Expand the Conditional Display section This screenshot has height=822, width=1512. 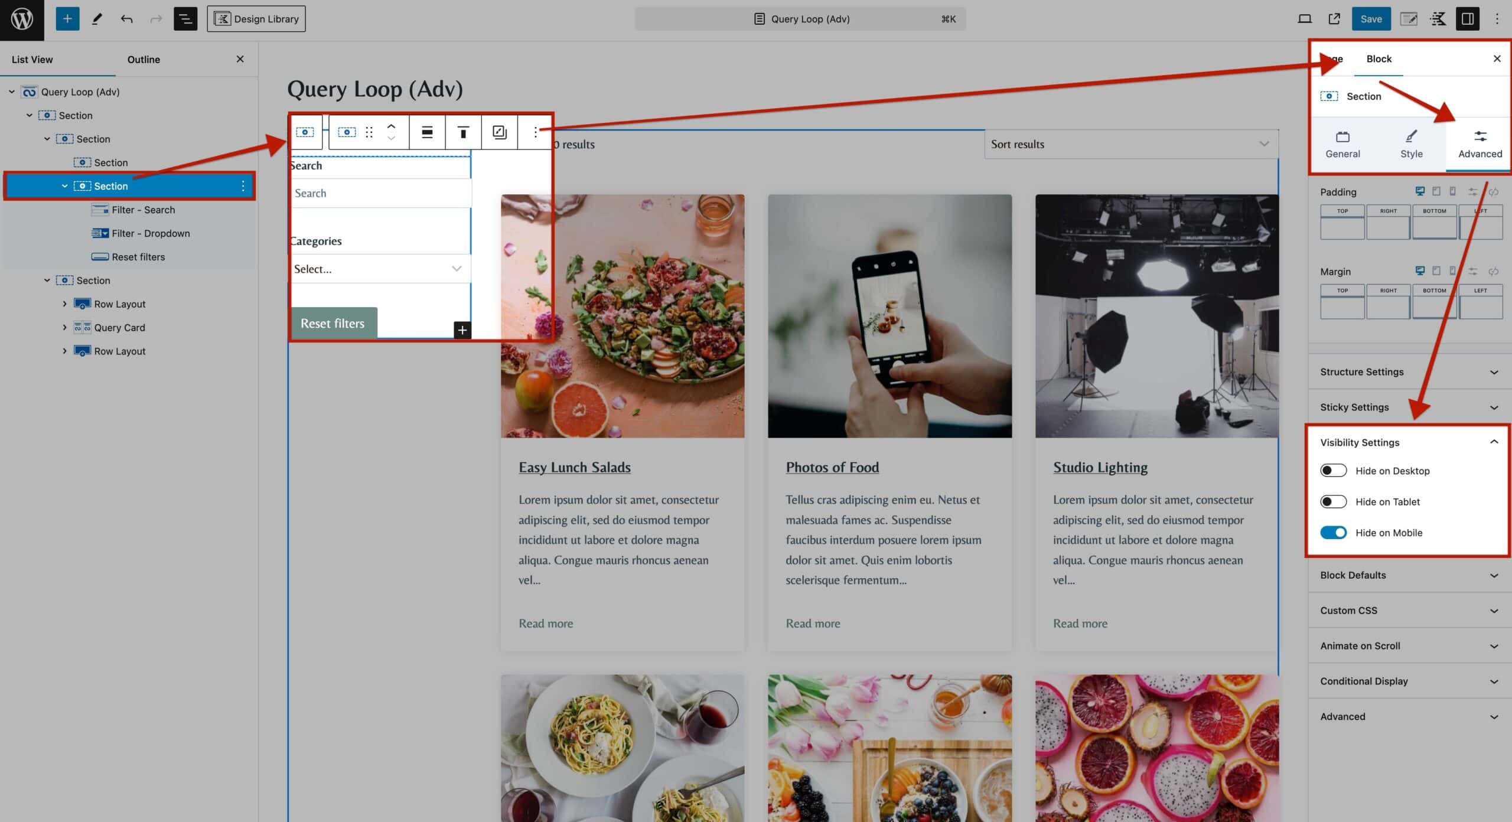coord(1408,680)
